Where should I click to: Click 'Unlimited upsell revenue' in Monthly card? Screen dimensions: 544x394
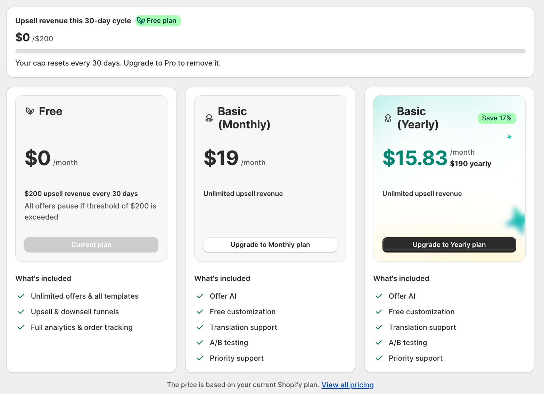(243, 194)
